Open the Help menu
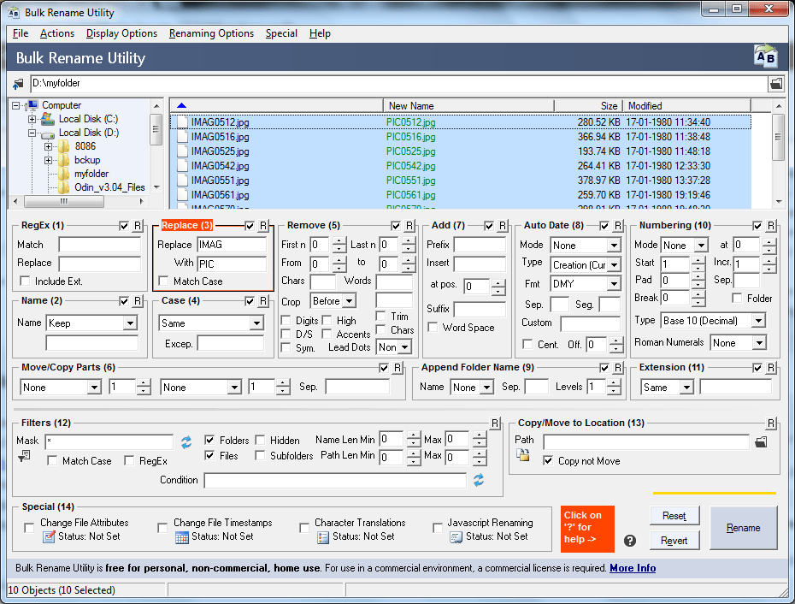Viewport: 795px width, 604px height. click(320, 33)
